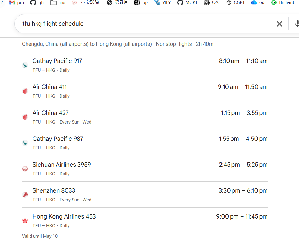The height and width of the screenshot is (239, 299).
Task: Open the Gmail pm bookmark
Action: (x=17, y=2)
